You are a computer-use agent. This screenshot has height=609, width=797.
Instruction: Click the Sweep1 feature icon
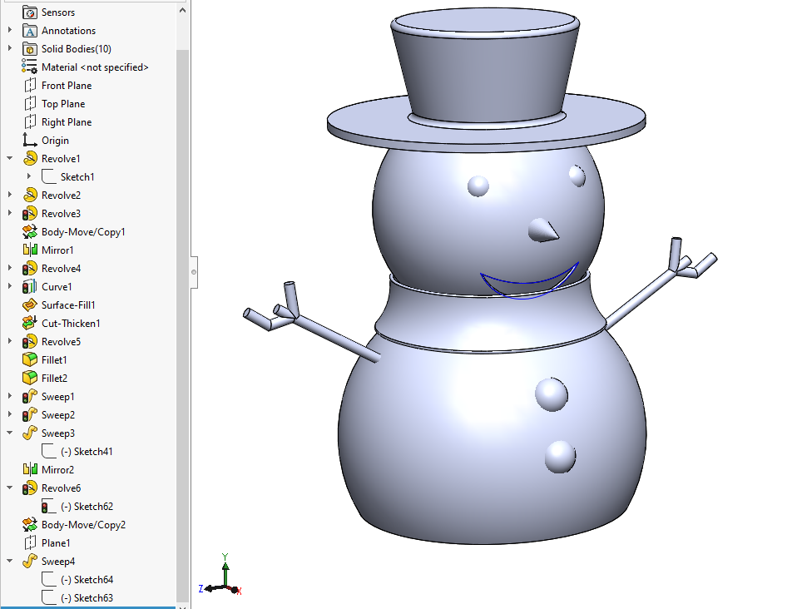pos(30,397)
